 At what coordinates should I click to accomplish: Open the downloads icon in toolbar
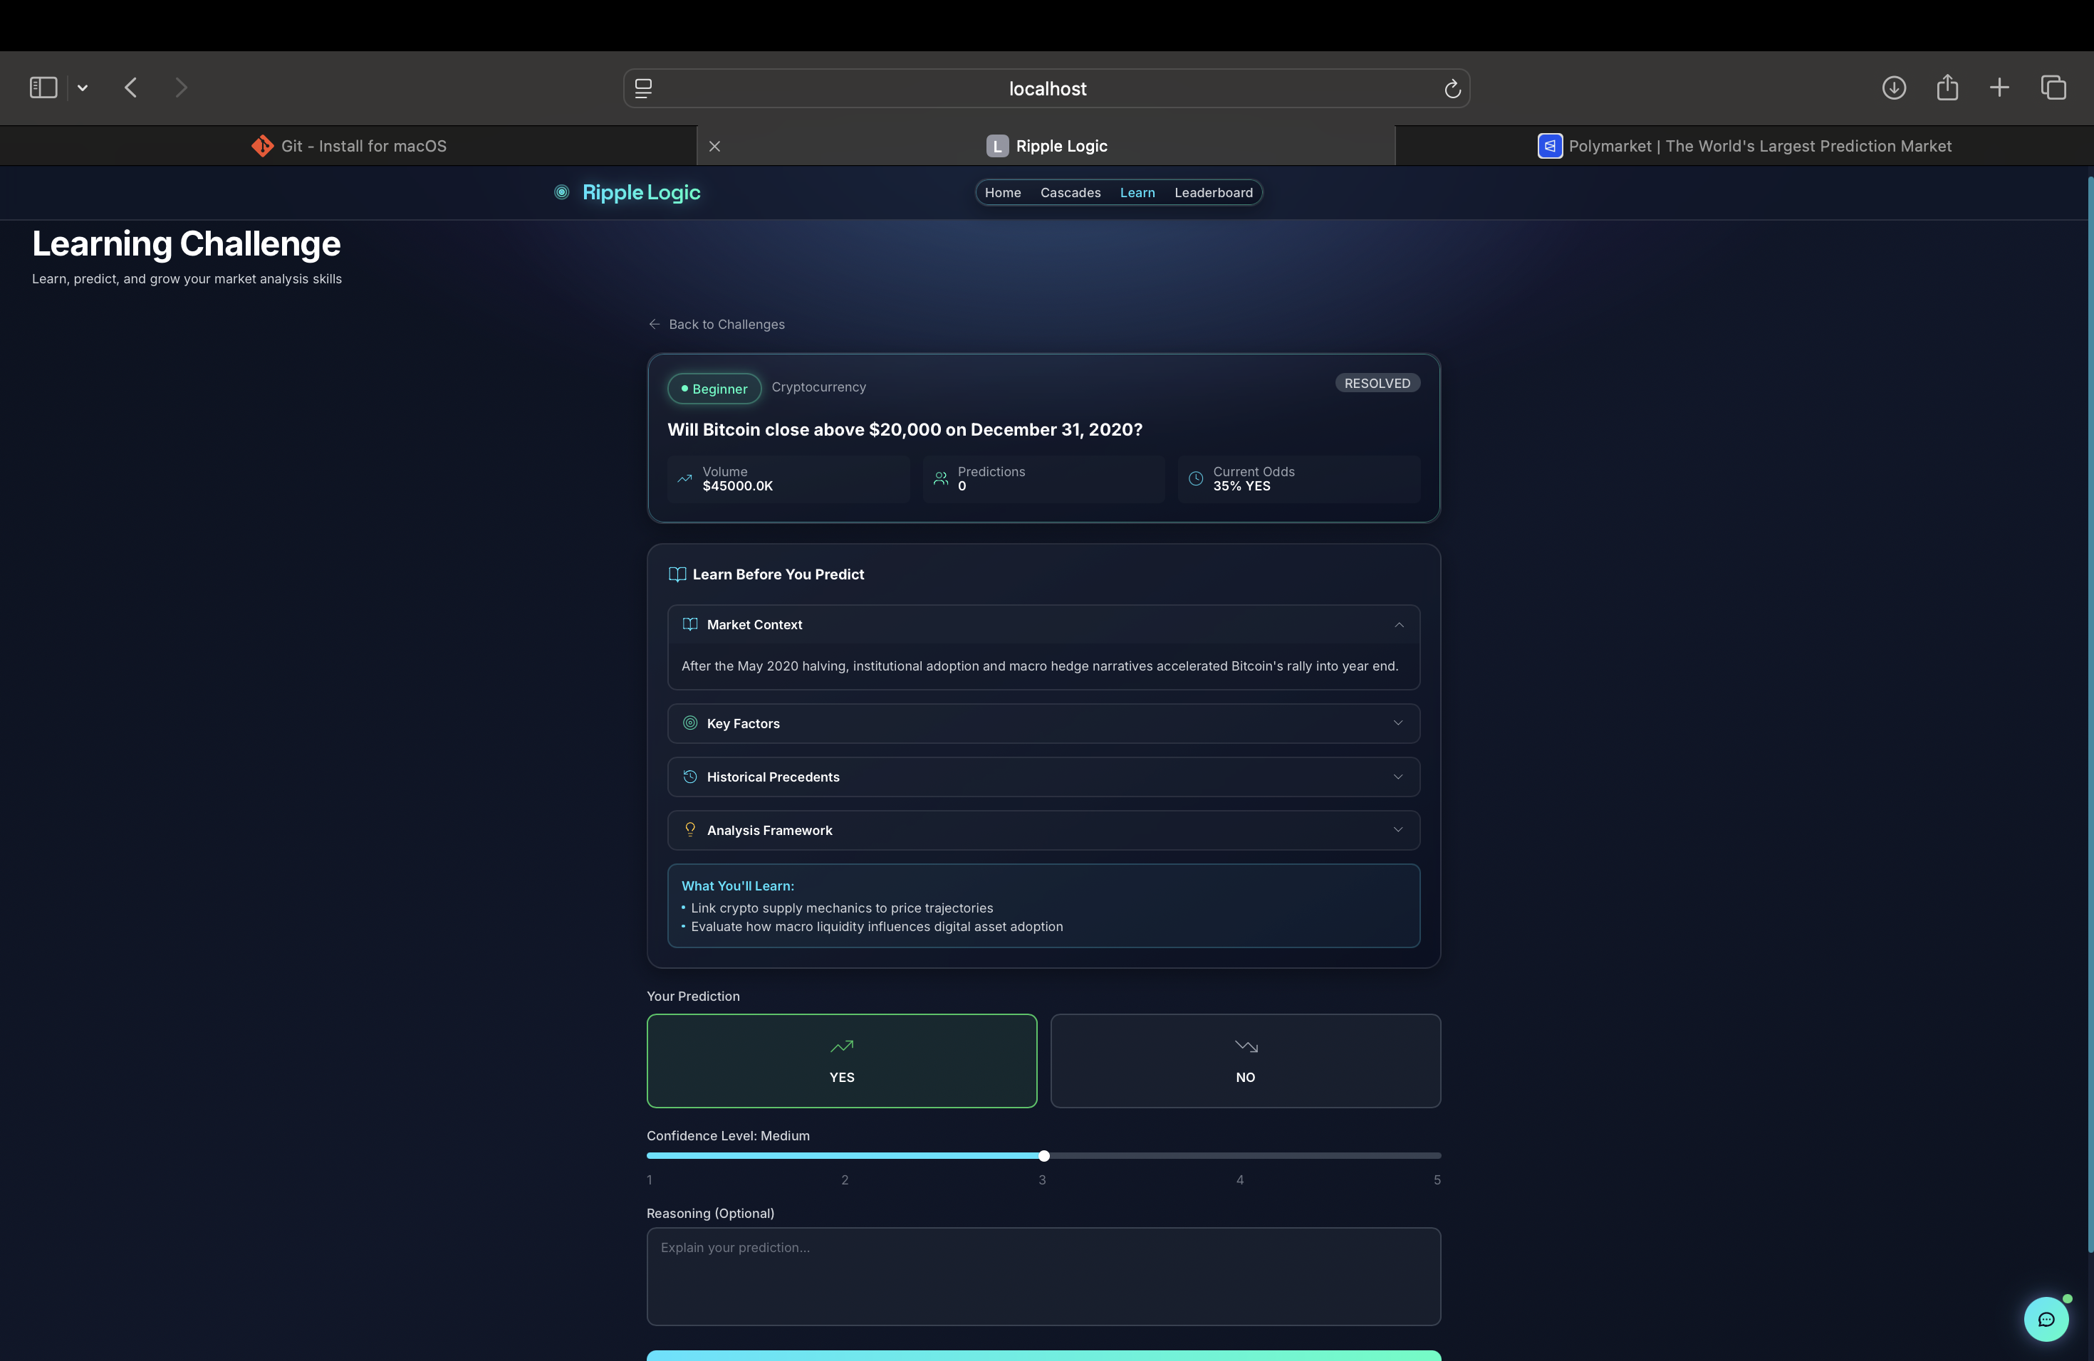(1893, 88)
